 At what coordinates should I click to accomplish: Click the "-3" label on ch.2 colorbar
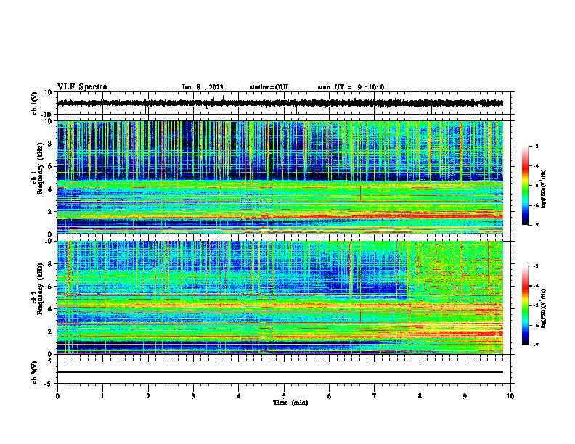click(x=536, y=266)
